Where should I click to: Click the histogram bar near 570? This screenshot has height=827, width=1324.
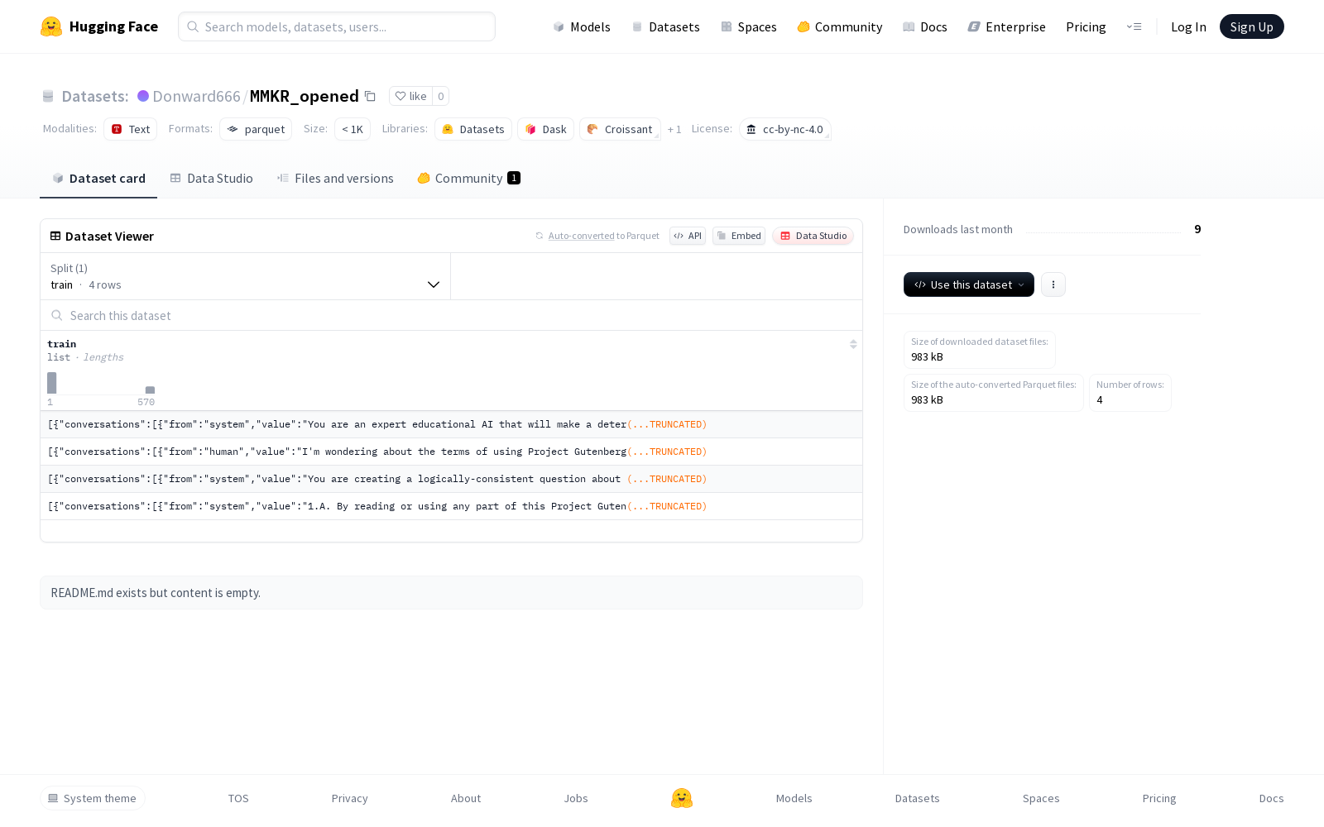point(150,390)
